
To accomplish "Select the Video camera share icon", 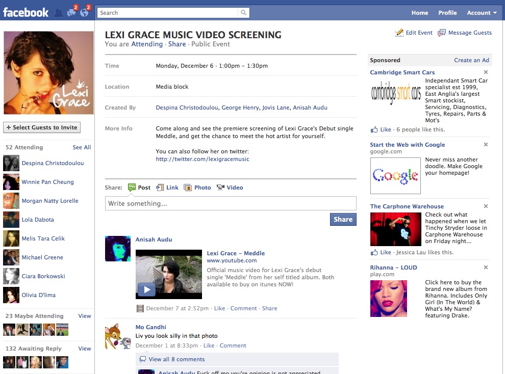I will coord(220,188).
